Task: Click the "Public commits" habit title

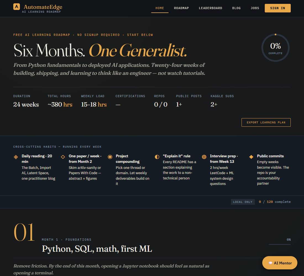Action: click(x=270, y=156)
